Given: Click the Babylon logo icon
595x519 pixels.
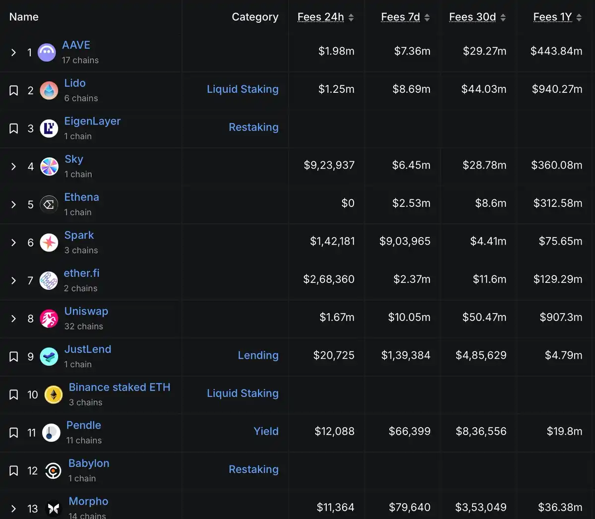Looking at the screenshot, I should coord(53,471).
